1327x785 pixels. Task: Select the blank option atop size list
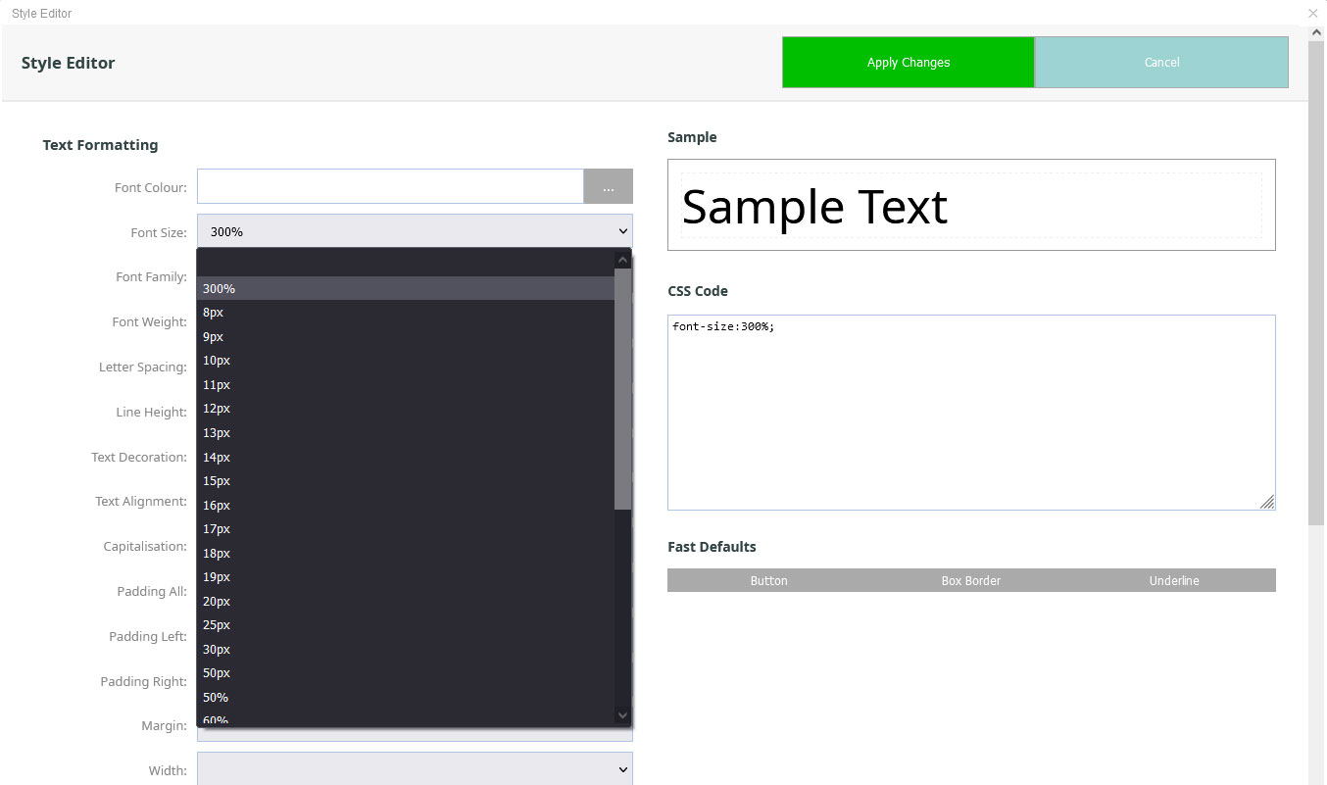(x=406, y=264)
